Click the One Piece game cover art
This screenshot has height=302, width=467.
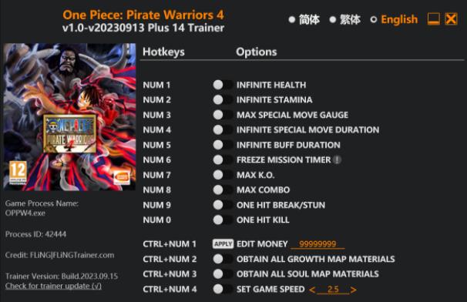click(x=69, y=117)
